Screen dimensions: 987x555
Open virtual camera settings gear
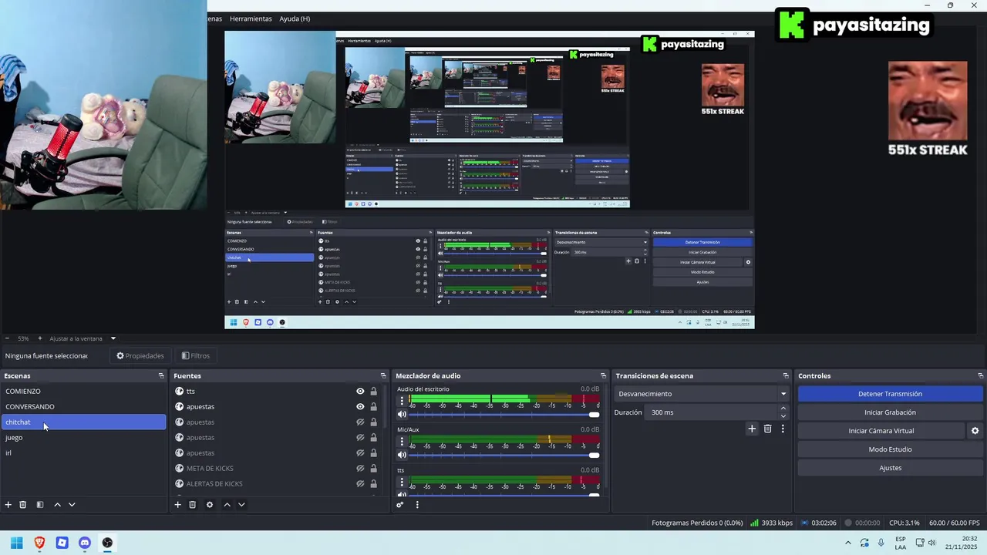pos(975,431)
